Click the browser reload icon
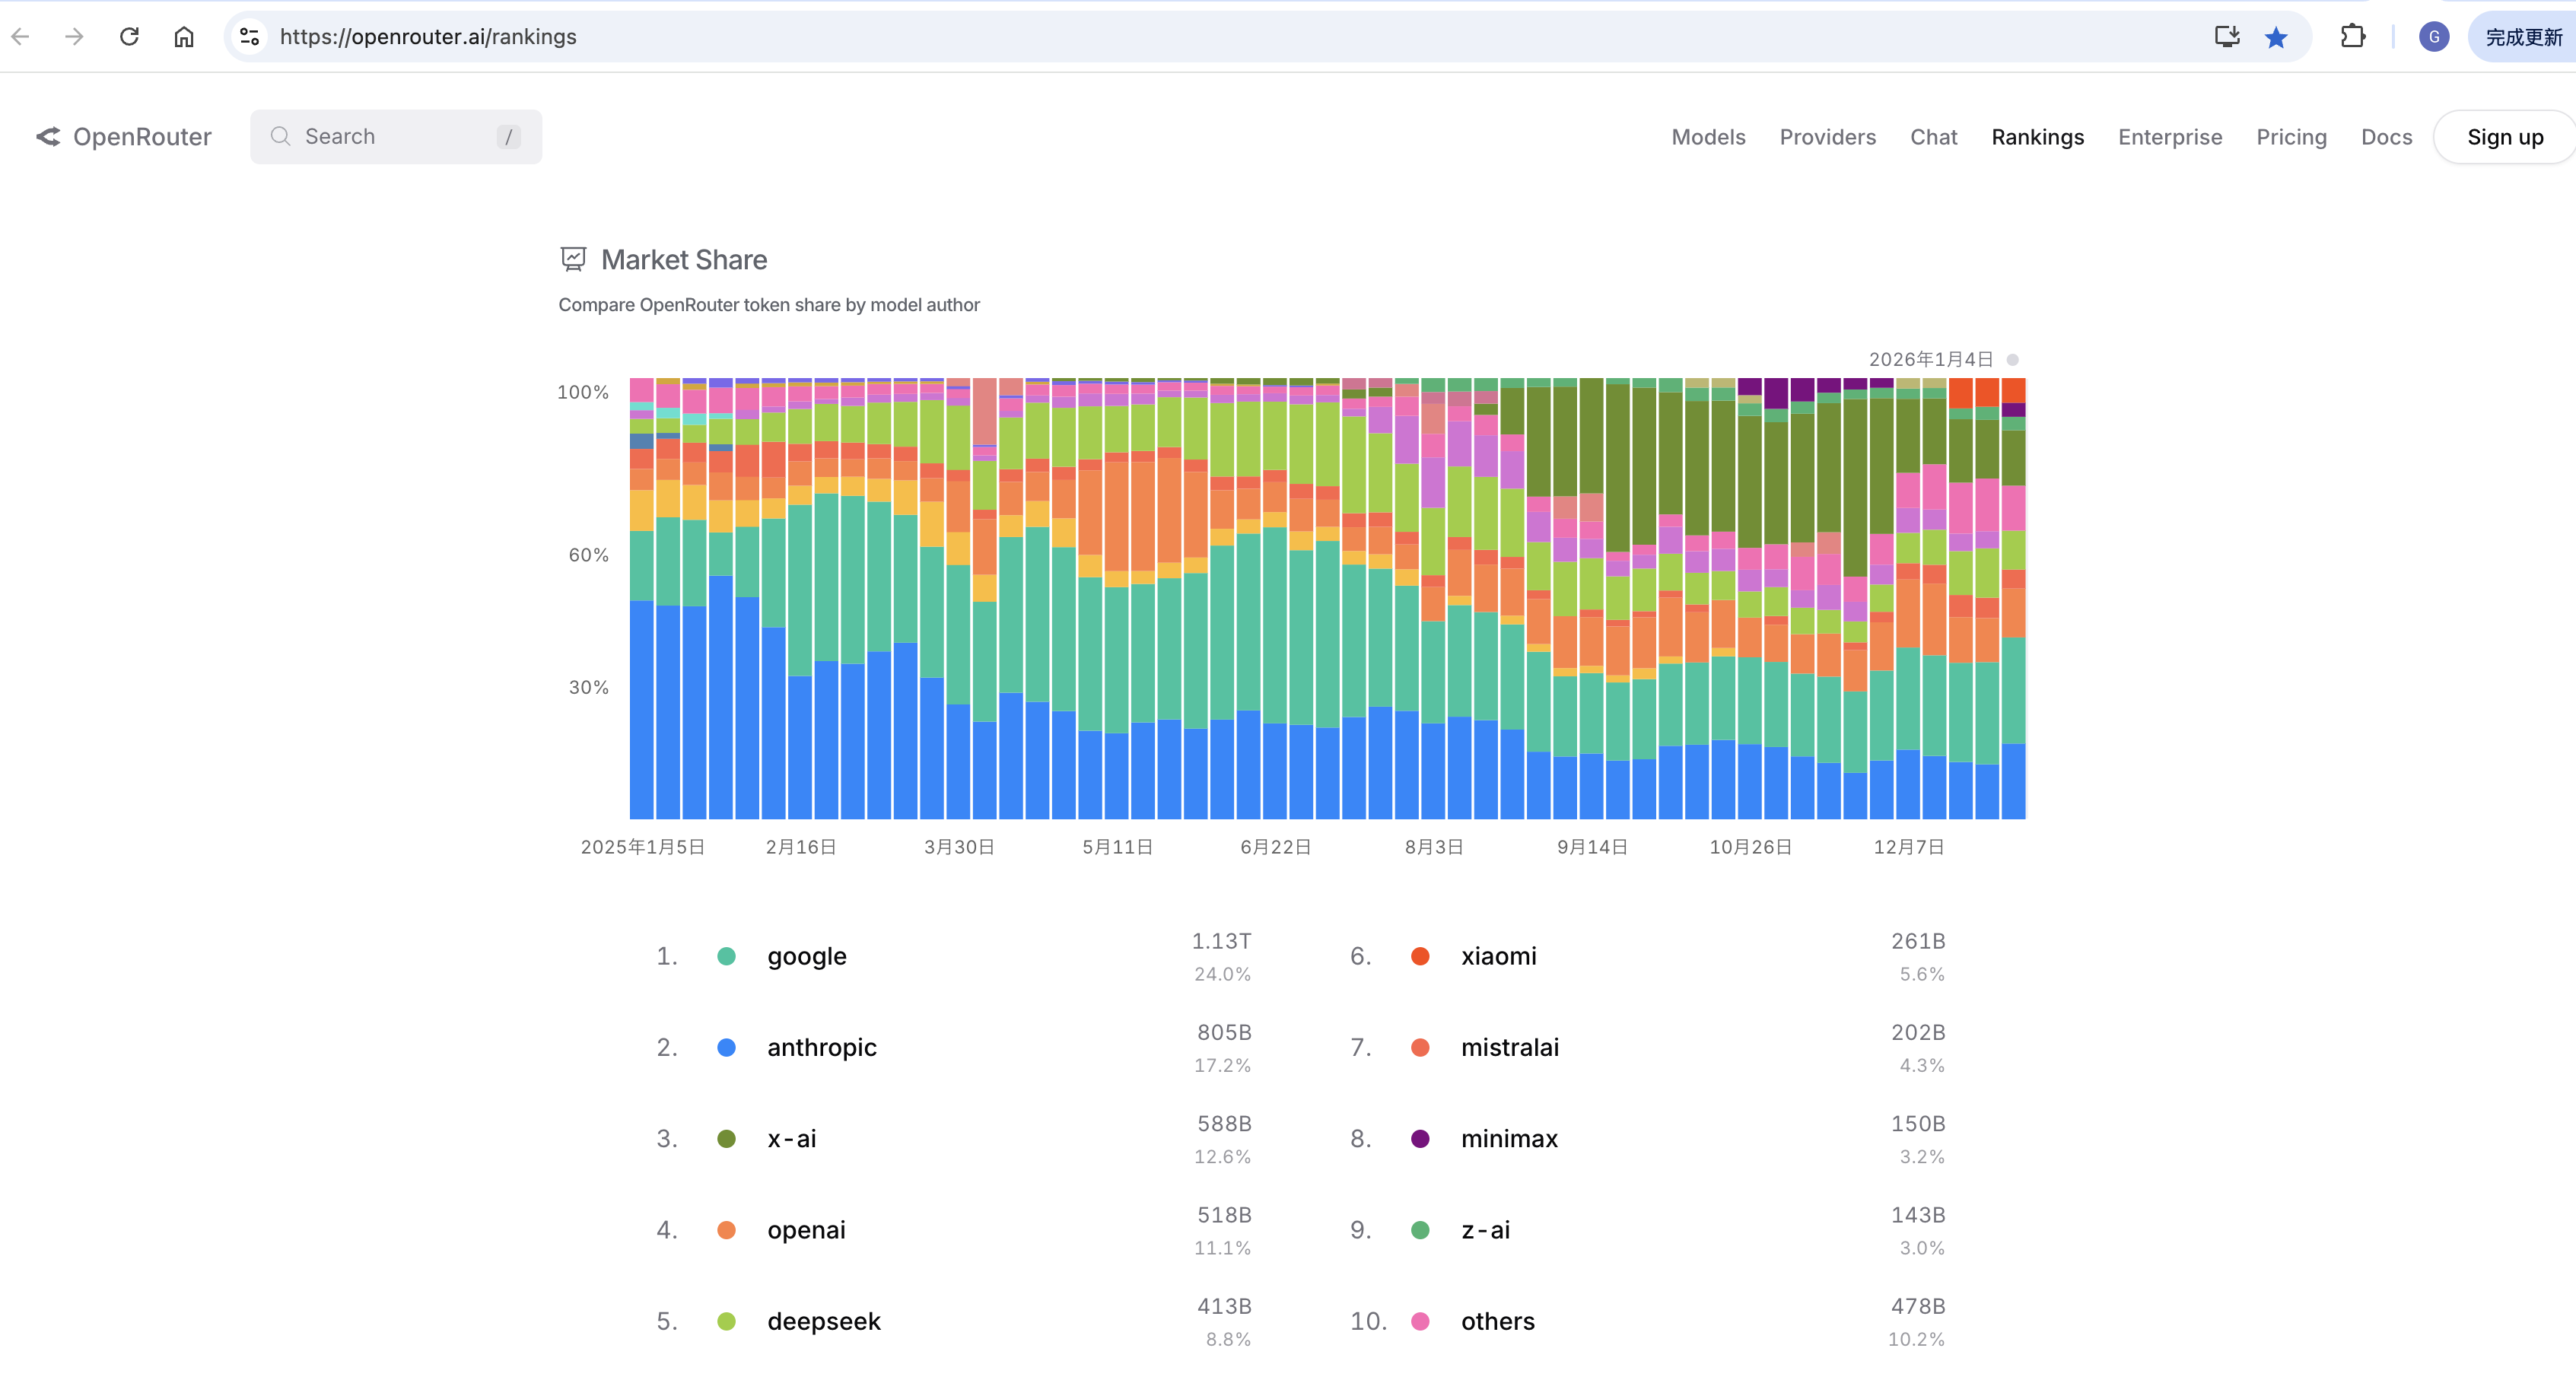Image resolution: width=2576 pixels, height=1380 pixels. coord(129,37)
